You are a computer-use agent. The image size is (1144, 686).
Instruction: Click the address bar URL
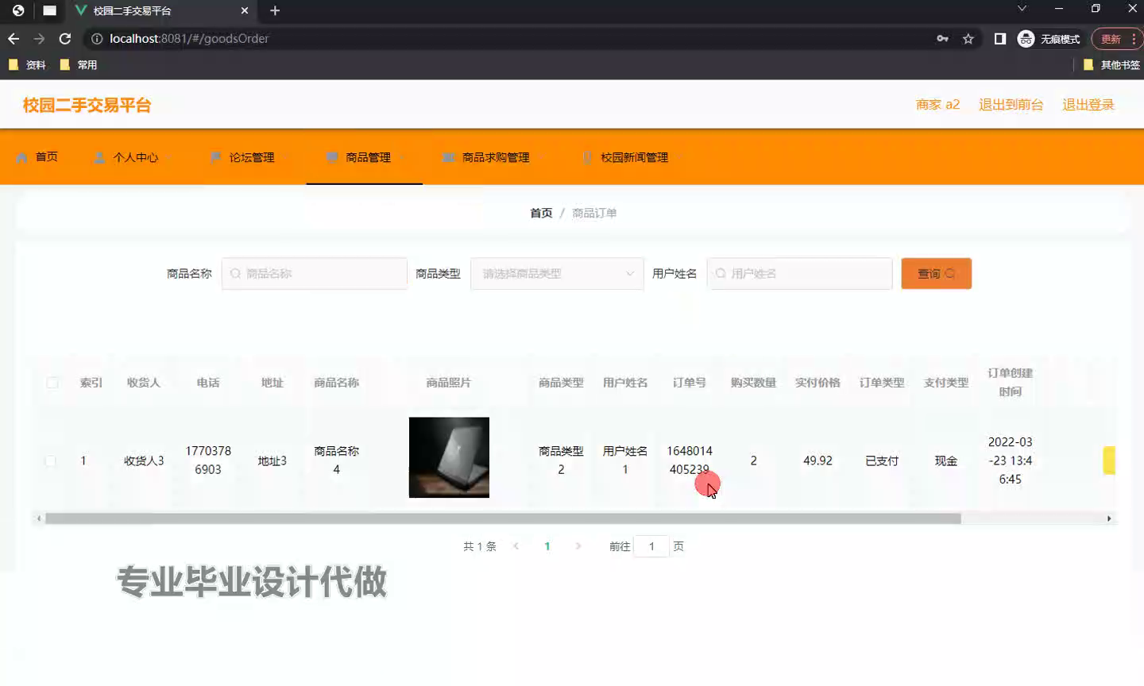pyautogui.click(x=189, y=38)
